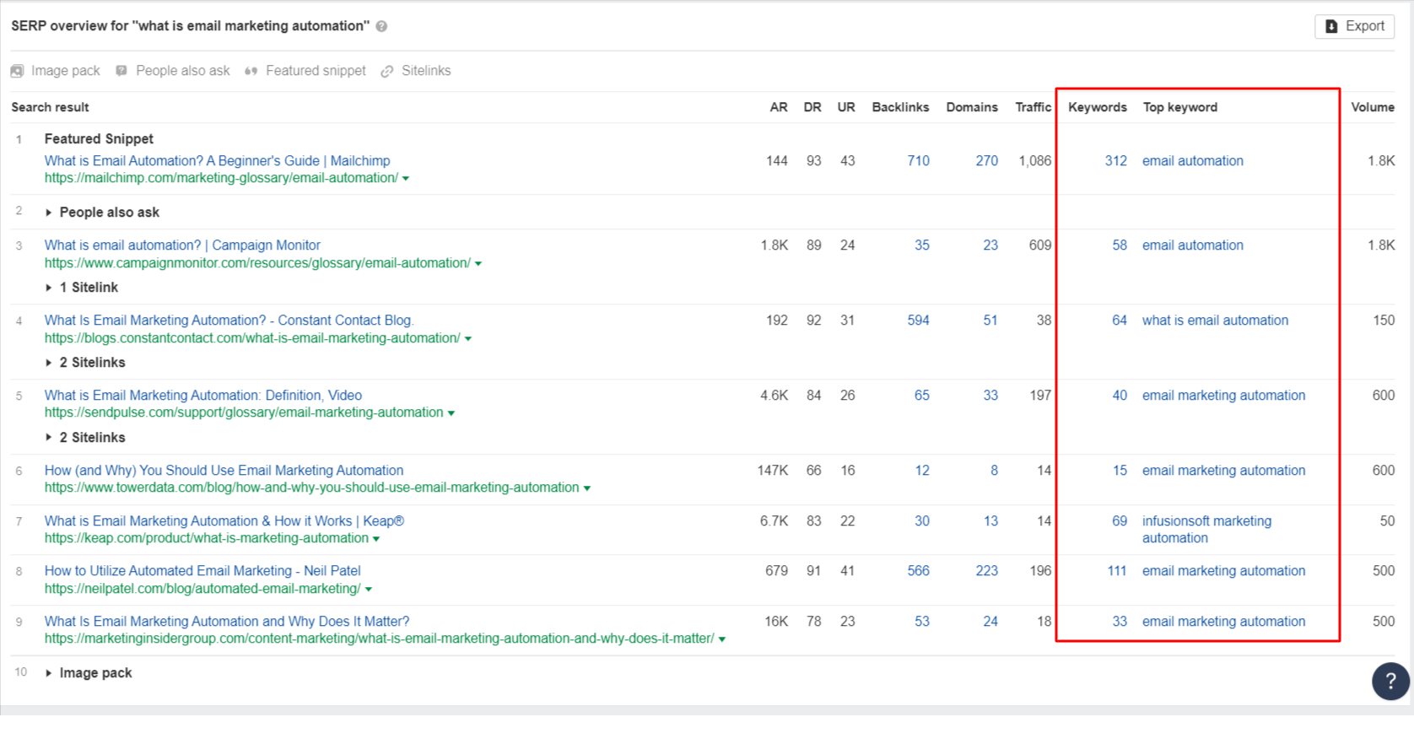Open dropdown arrow beside Mailchimp URL
This screenshot has height=744, width=1414.
coord(406,179)
